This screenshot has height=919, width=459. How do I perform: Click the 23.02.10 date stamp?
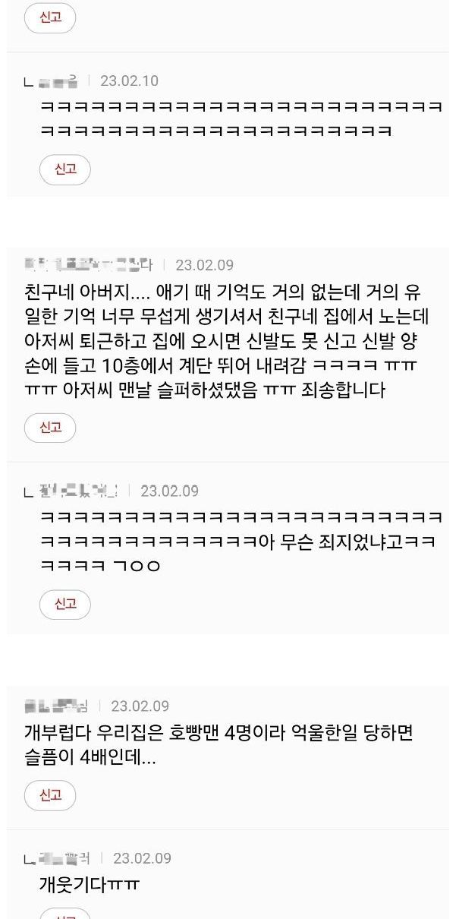point(129,81)
